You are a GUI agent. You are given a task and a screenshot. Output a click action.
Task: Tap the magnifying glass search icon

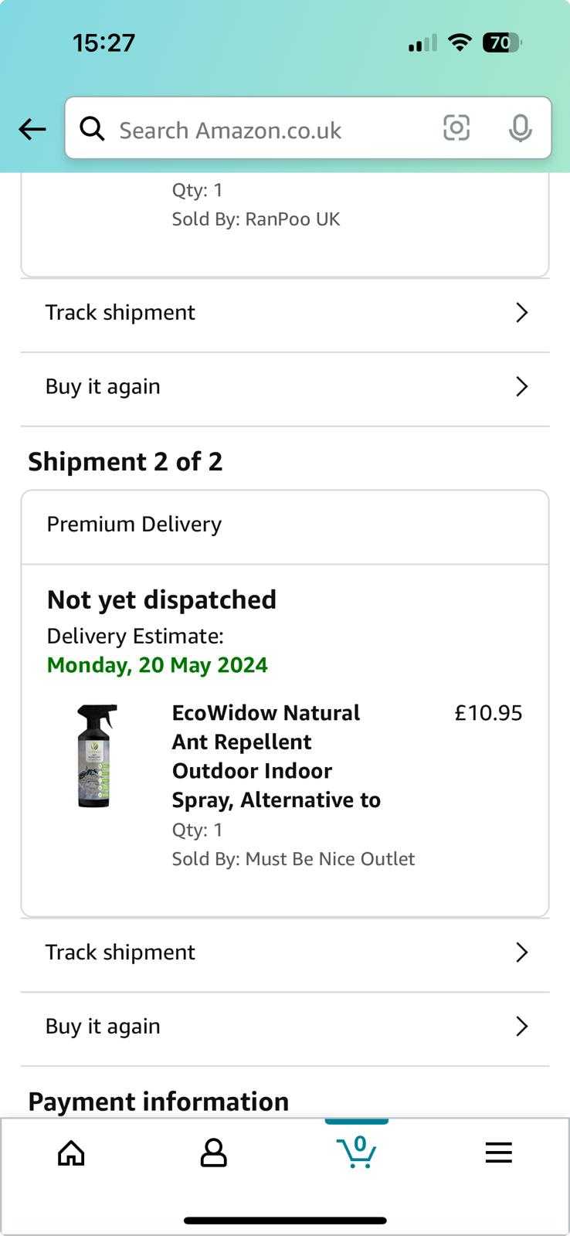pos(92,128)
